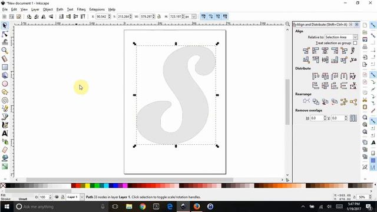The height and width of the screenshot is (212, 377).
Task: Select the Pencil freehand tool
Action: 5,108
